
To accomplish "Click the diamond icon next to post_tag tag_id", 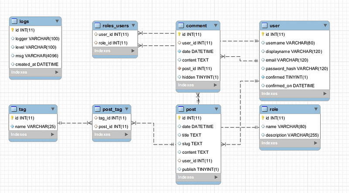I will (96, 117).
